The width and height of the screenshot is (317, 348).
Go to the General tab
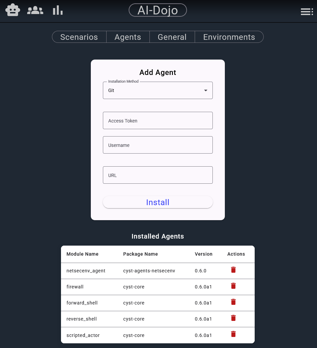pos(172,37)
